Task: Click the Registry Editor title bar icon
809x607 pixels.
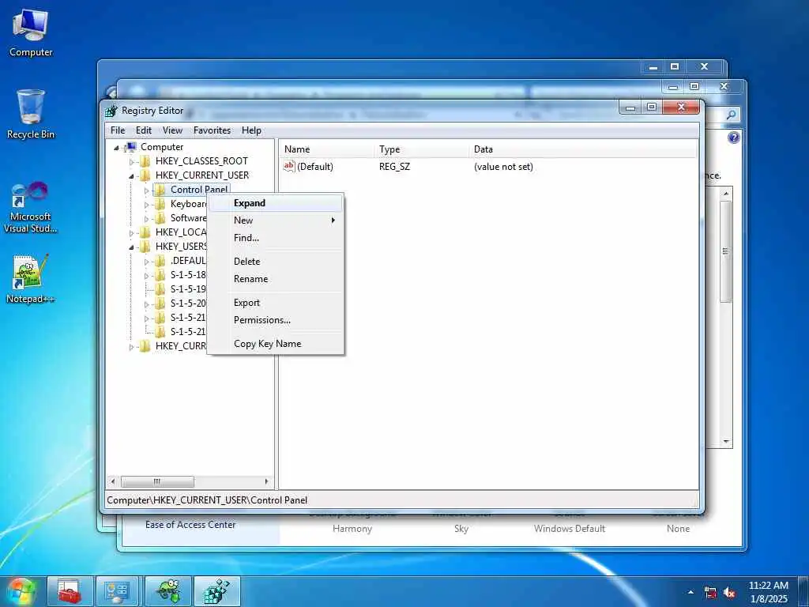Action: (111, 111)
